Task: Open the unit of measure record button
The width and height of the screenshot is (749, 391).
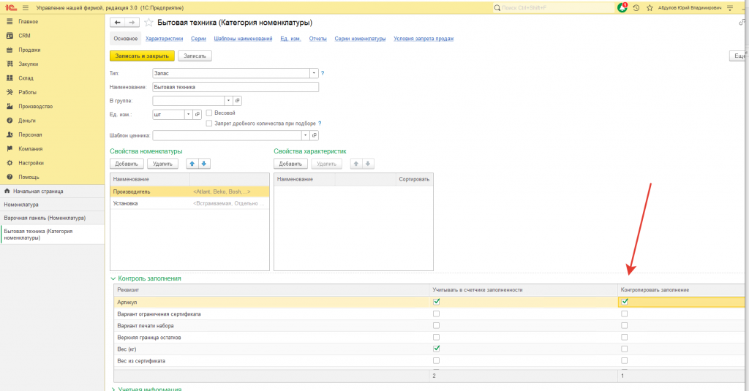Action: click(x=197, y=115)
